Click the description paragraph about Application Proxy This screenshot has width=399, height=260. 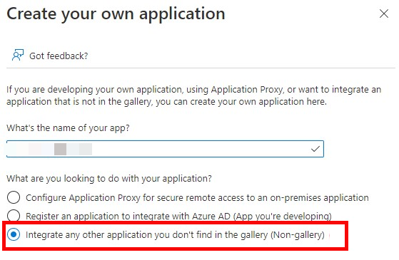[x=194, y=95]
